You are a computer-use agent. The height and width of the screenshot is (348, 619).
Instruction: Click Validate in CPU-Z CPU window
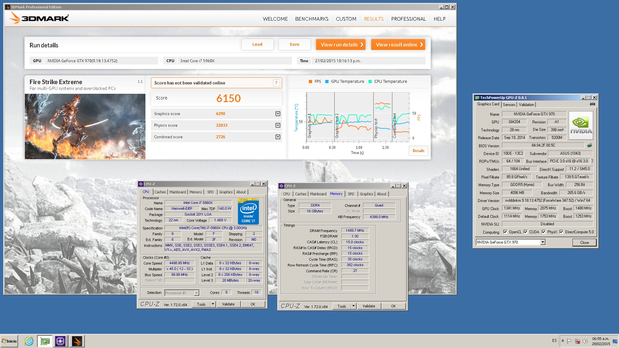coord(228,304)
